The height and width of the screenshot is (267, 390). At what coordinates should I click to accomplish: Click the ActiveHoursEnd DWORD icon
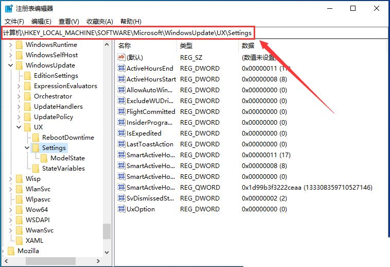121,68
